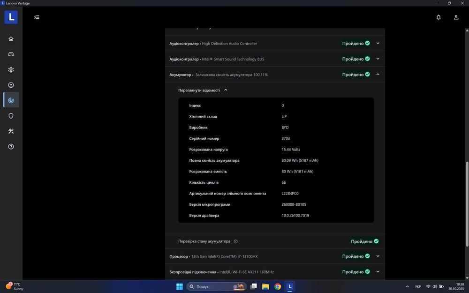Click Lenovo Vantage icon in taskbar
This screenshot has height=293, width=469.
[x=289, y=287]
